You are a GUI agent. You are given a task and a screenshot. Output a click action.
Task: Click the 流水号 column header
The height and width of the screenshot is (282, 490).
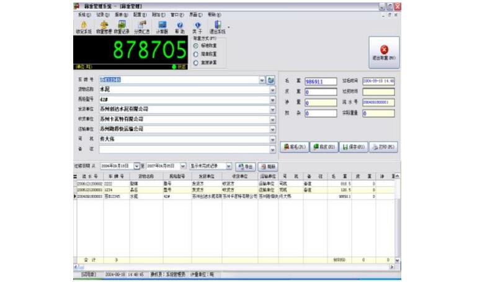[x=90, y=176]
